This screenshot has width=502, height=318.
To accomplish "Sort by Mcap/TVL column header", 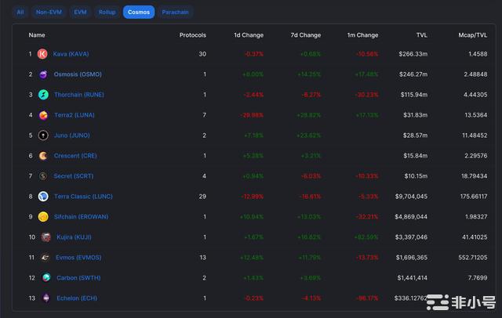I will tap(473, 35).
